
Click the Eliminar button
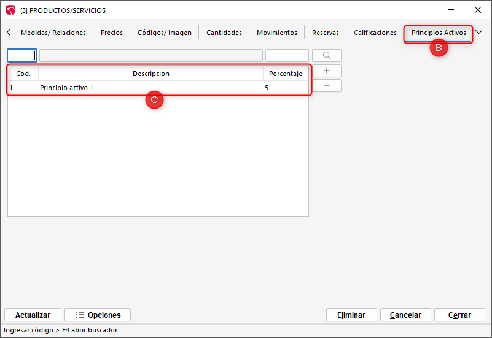[x=351, y=315]
